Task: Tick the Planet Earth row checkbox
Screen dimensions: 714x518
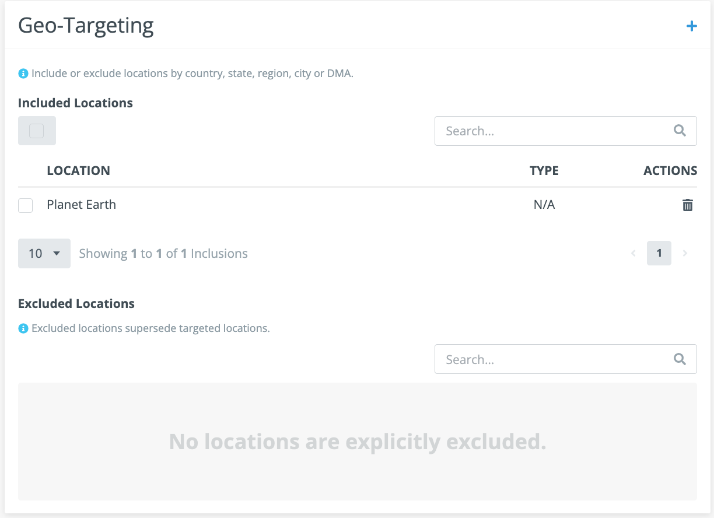Action: tap(25, 205)
